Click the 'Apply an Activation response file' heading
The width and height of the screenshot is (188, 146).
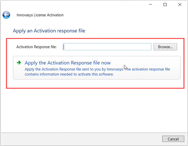[x=49, y=31]
